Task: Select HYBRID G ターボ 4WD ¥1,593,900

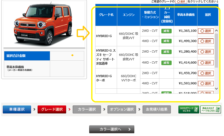Action: [x=206, y=83]
